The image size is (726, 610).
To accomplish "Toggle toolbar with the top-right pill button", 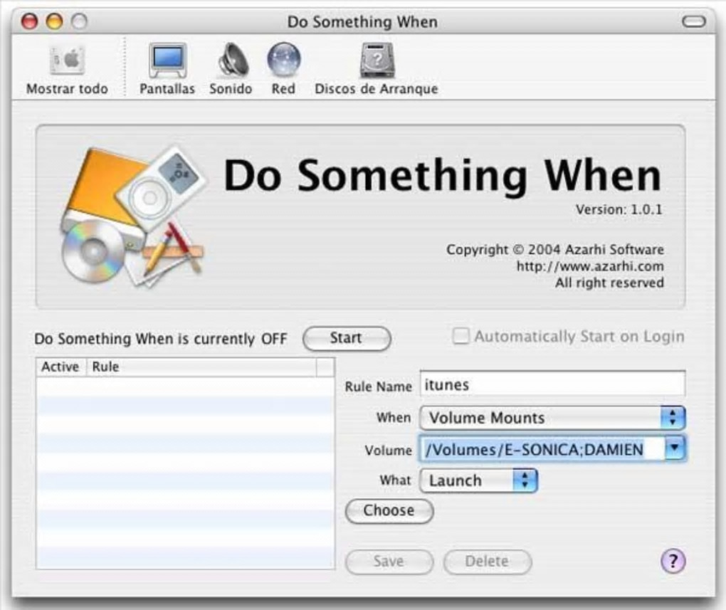I will (693, 22).
